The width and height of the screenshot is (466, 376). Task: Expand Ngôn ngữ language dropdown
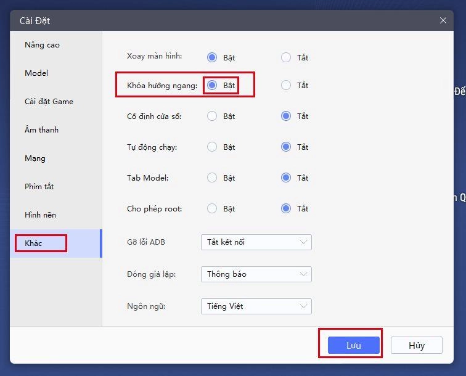256,306
